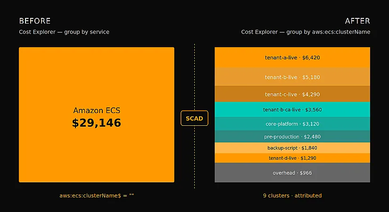Select the pre-production $2,480 segment

pos(292,136)
